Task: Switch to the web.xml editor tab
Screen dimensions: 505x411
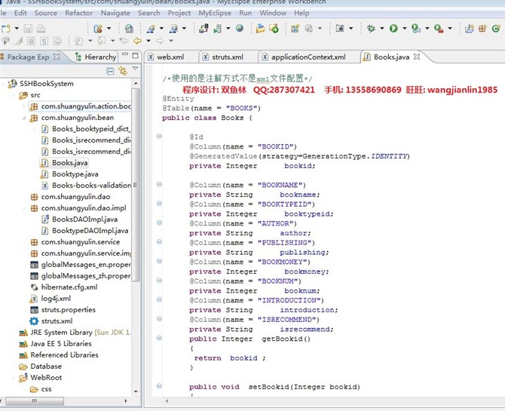Action: 170,57
